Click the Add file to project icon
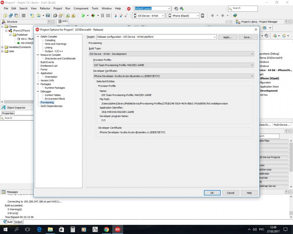Image resolution: width=293 pixels, height=234 pixels. tap(68, 16)
